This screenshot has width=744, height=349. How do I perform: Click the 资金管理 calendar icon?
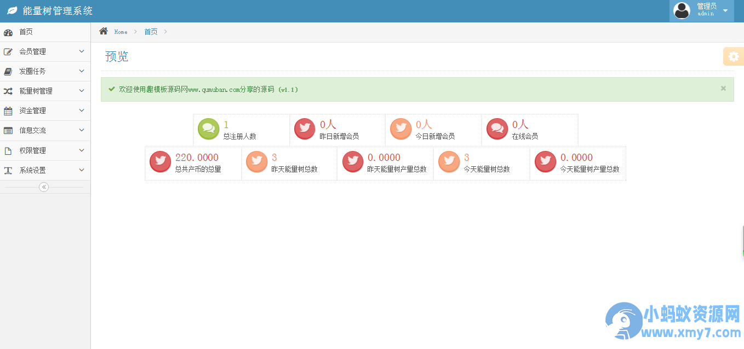pos(8,111)
